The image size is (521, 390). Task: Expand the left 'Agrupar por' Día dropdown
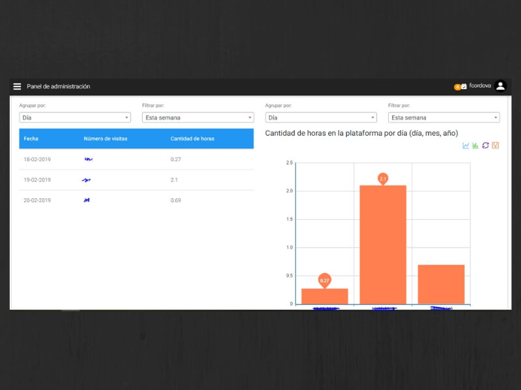75,118
